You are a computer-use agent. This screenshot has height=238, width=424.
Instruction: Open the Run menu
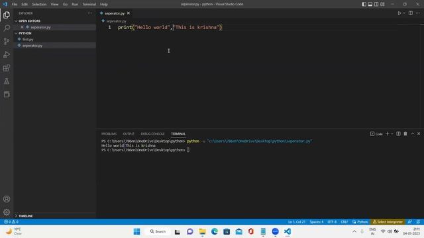point(75,4)
